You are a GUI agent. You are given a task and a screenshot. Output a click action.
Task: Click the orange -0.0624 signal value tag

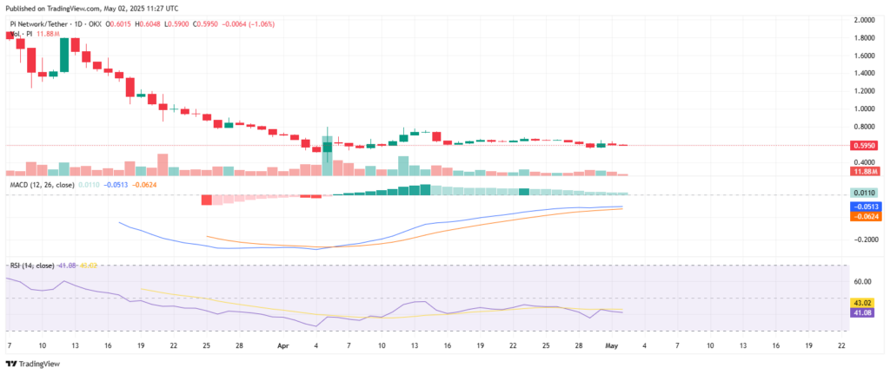[865, 216]
